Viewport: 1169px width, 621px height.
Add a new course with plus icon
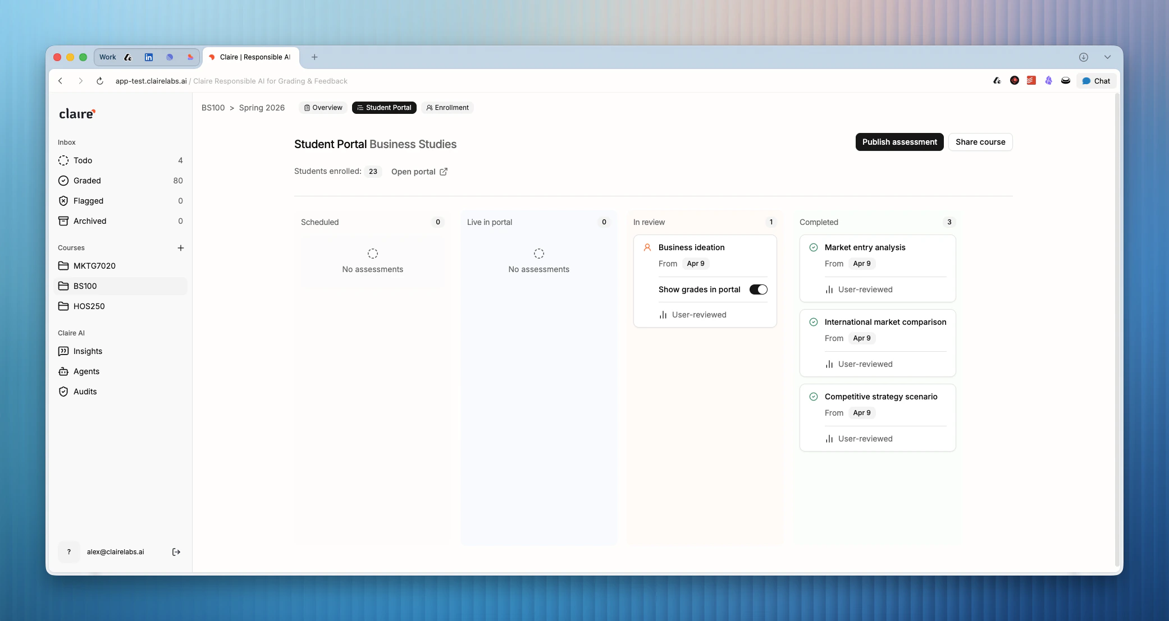[x=181, y=248]
